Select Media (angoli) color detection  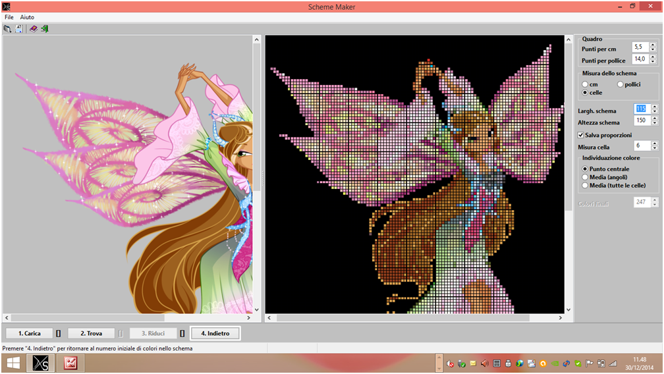click(x=585, y=177)
